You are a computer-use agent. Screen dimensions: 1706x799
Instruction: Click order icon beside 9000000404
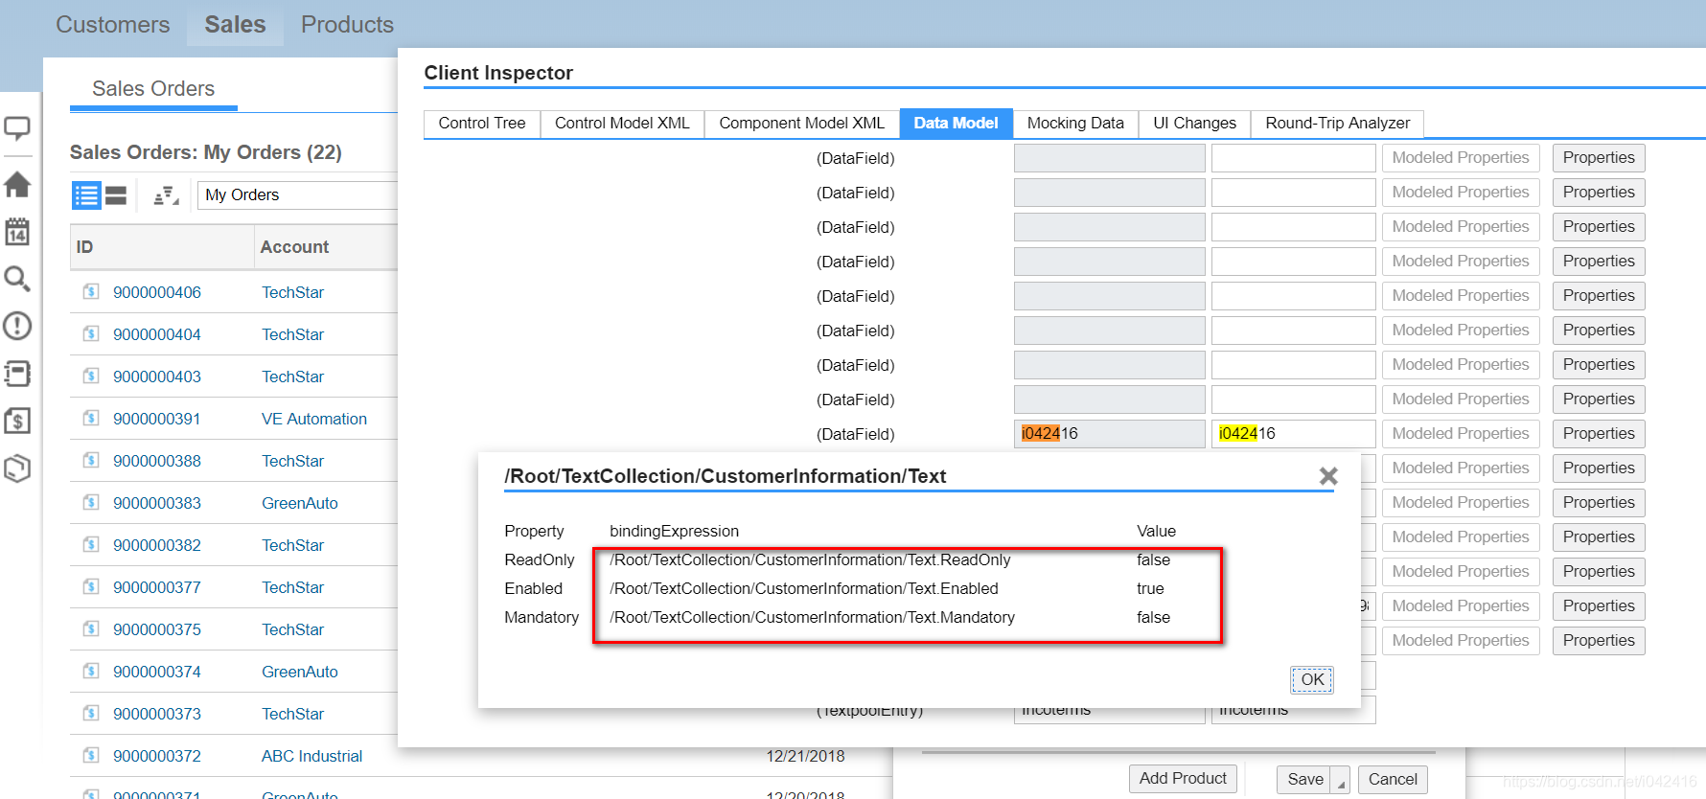coord(91,333)
